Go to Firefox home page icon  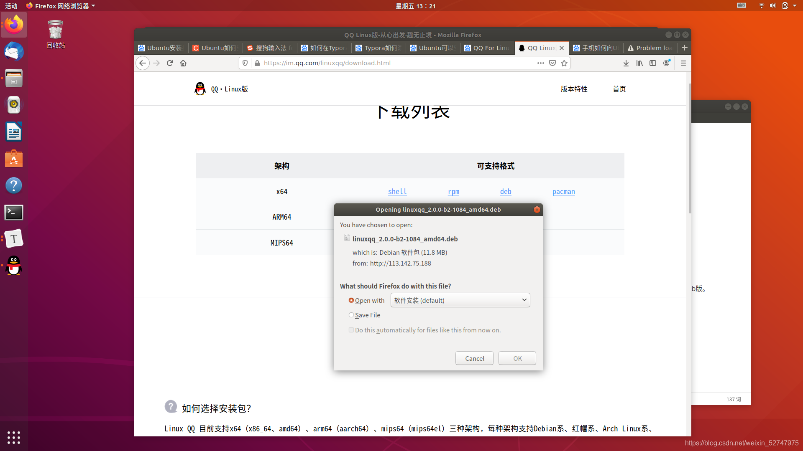(183, 63)
